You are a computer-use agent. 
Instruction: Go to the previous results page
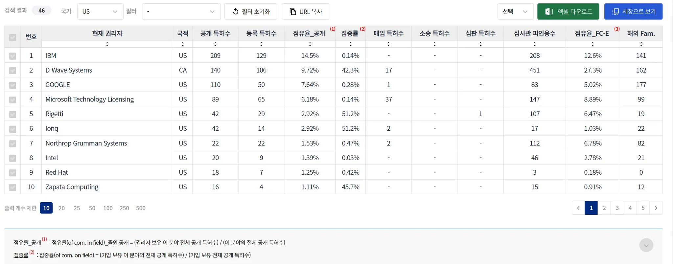coord(578,208)
